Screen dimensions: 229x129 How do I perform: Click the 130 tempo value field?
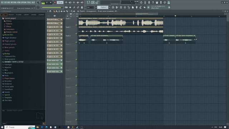[60, 3]
